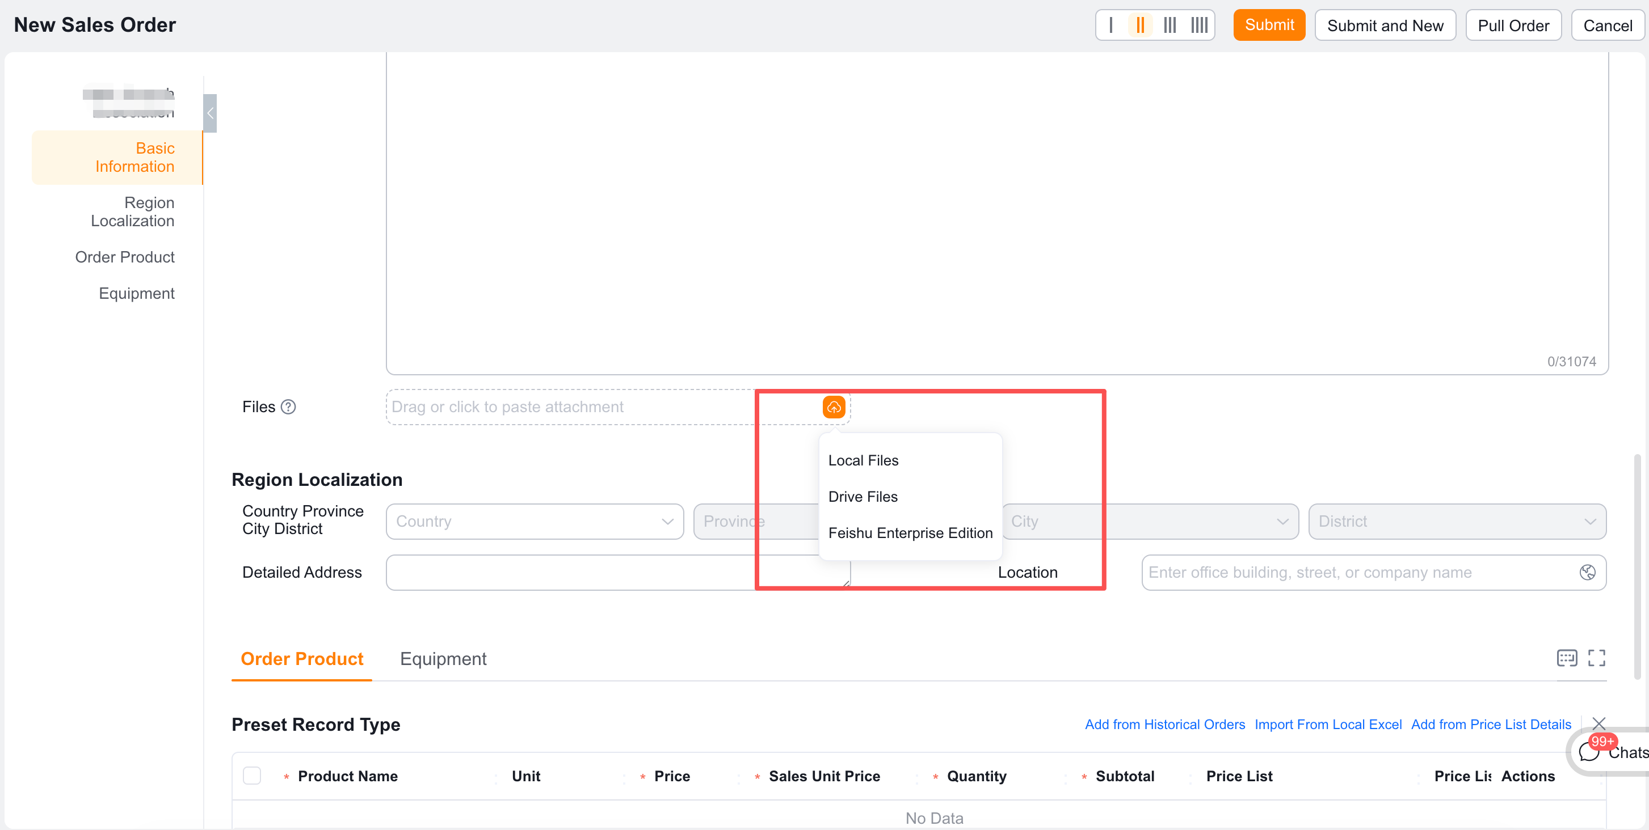This screenshot has width=1649, height=830.
Task: Click the Pull Order button
Action: click(x=1513, y=25)
